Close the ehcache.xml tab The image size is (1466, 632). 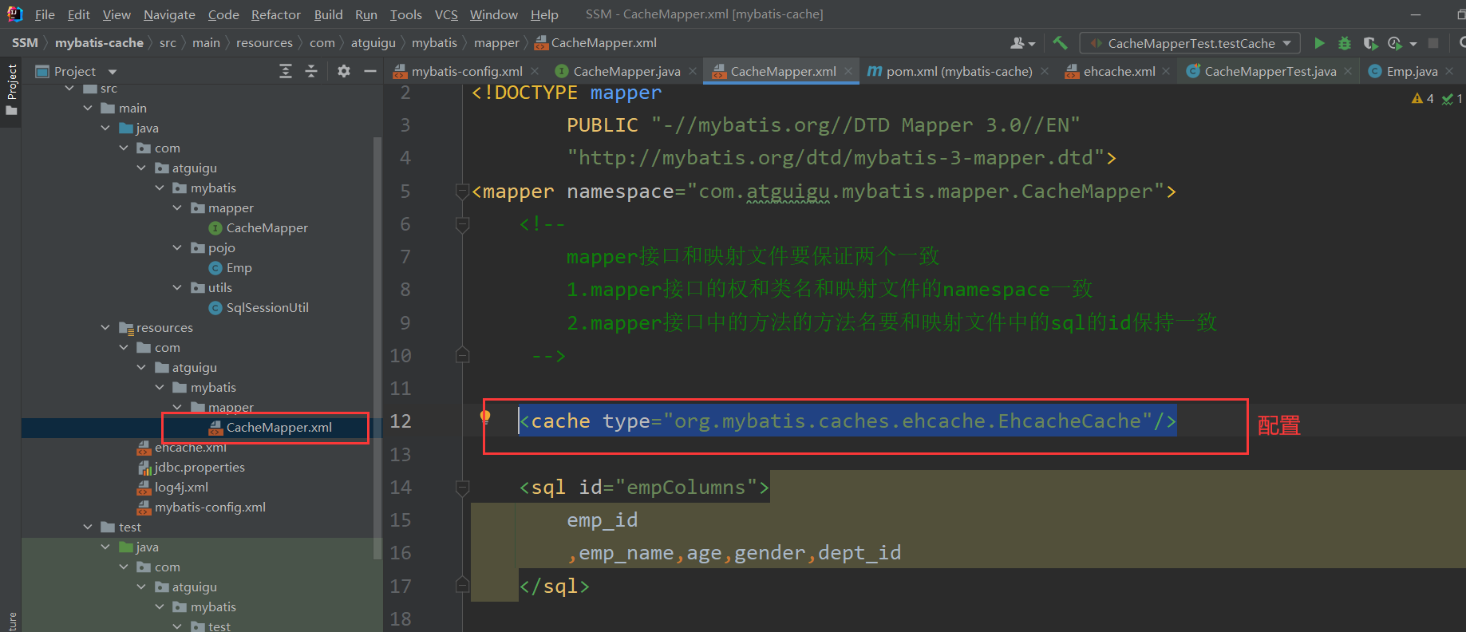1166,71
